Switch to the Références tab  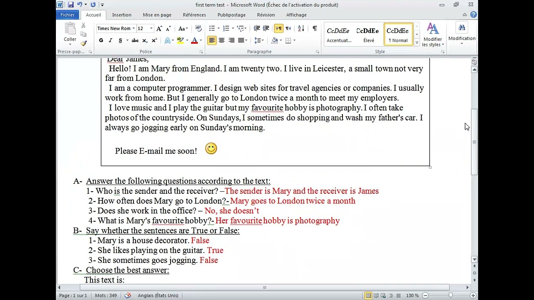pos(194,15)
